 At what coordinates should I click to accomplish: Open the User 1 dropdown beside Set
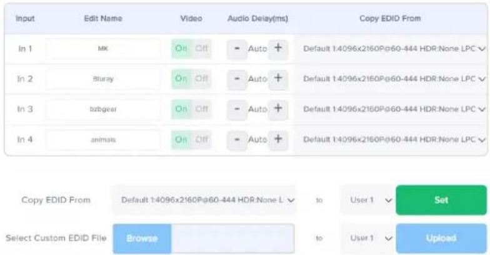coord(367,200)
